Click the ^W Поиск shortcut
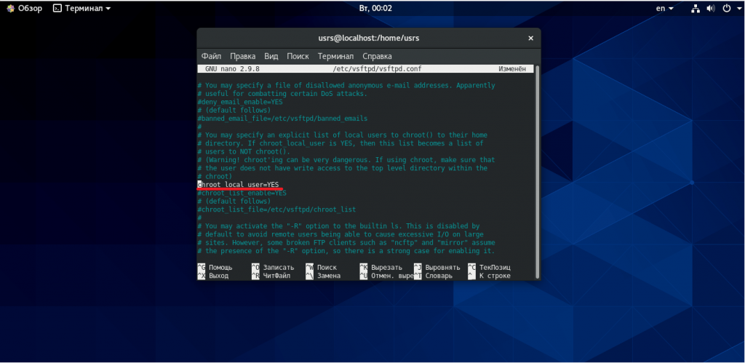 321,268
